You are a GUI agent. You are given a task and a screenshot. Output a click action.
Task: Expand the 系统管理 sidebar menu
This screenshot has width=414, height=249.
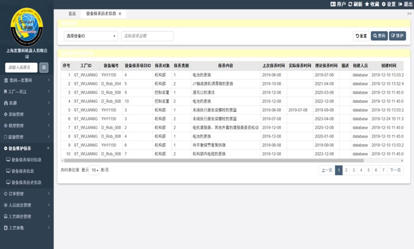(27, 114)
